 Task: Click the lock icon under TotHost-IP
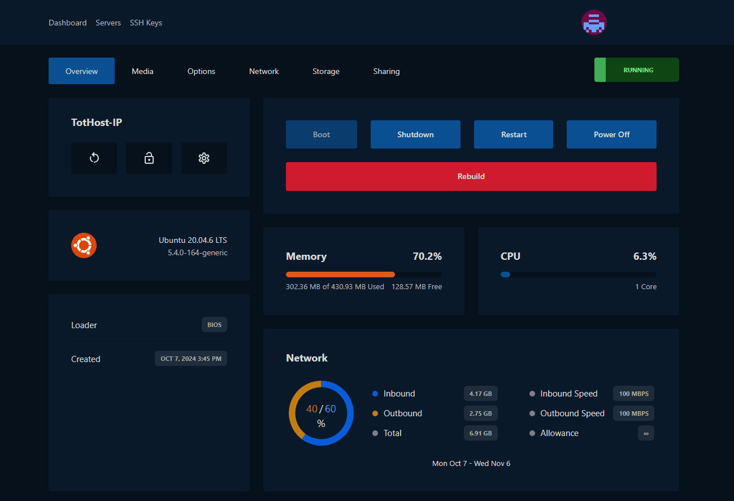point(149,158)
